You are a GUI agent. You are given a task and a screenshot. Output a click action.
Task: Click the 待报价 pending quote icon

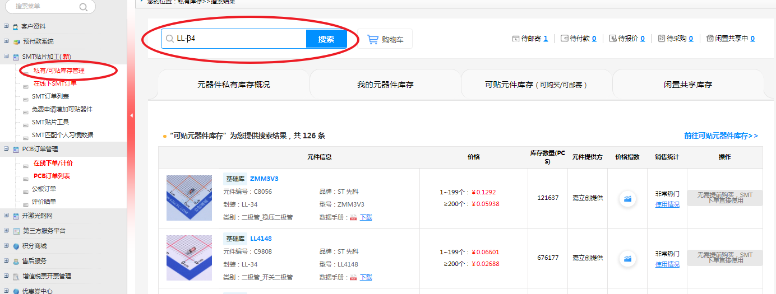point(613,39)
